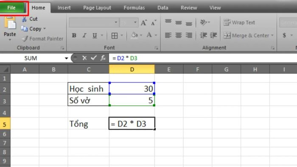The width and height of the screenshot is (297, 167).
Task: Open the Fill Color palette arrow
Action: coord(141,35)
